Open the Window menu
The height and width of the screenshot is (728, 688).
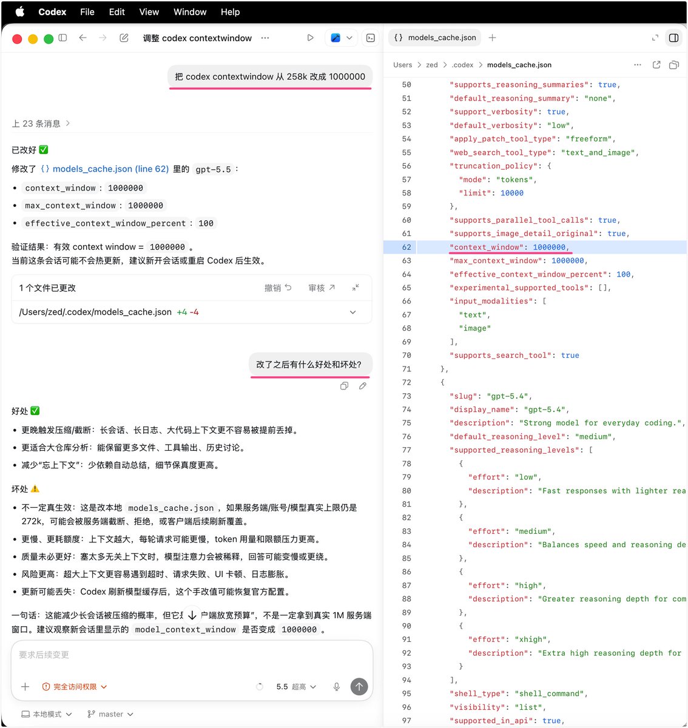190,12
